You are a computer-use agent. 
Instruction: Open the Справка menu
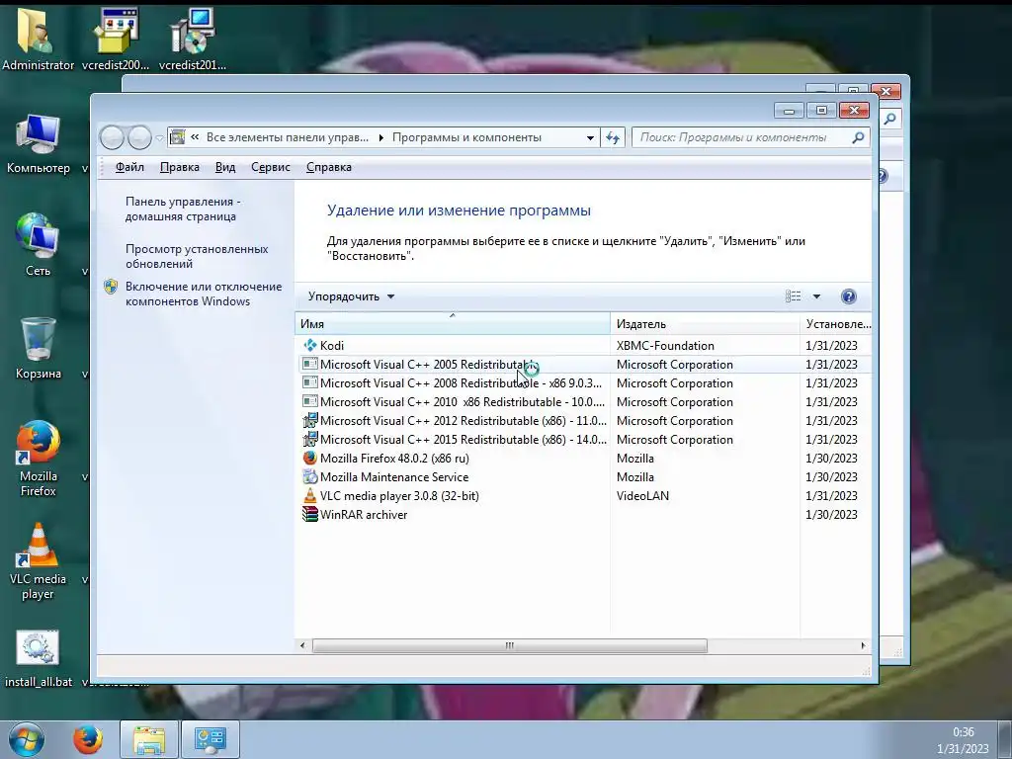tap(328, 167)
